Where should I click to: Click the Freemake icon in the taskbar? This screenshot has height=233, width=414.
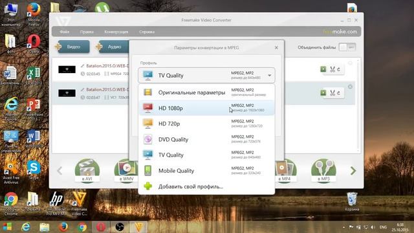coord(138,227)
